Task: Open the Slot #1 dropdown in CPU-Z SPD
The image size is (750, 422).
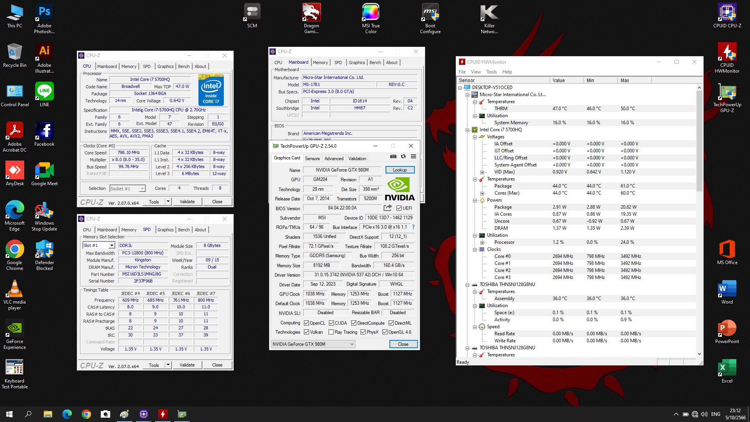Action: [x=111, y=245]
